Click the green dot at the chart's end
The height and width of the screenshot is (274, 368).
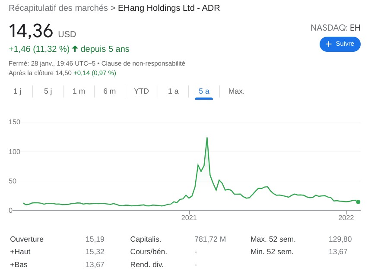pos(358,202)
